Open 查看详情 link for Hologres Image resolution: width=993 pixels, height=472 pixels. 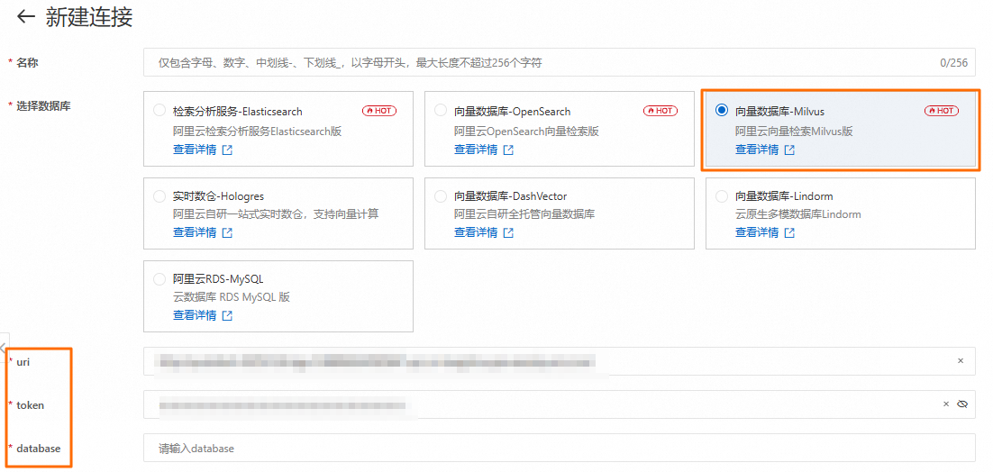click(195, 232)
